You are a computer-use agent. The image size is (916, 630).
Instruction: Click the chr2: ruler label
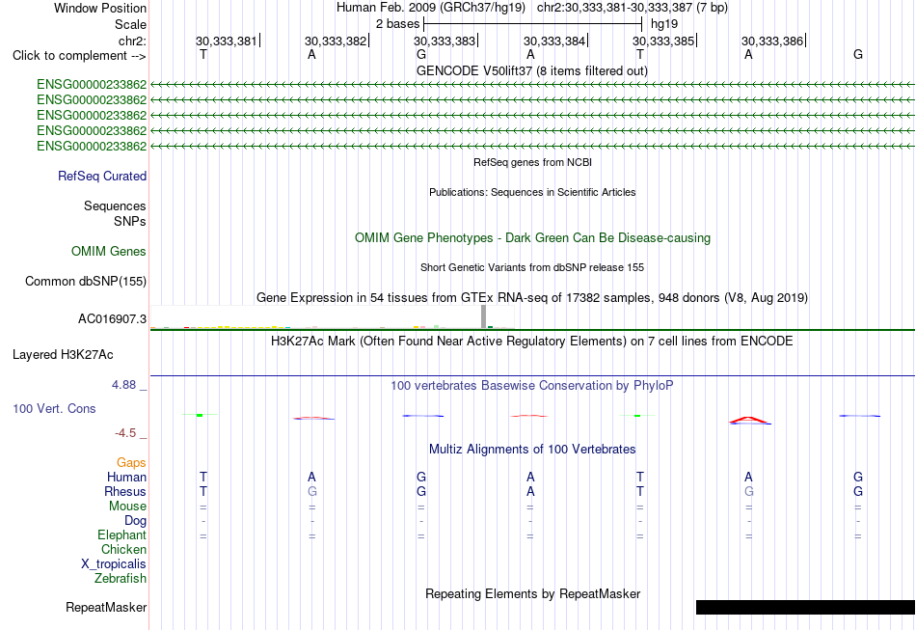132,41
